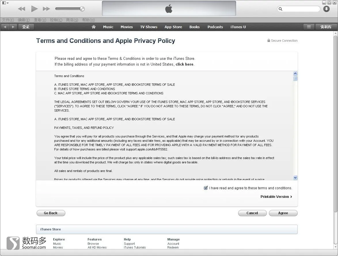Click 'All sales and rentals of products are final.'

pos(83,171)
